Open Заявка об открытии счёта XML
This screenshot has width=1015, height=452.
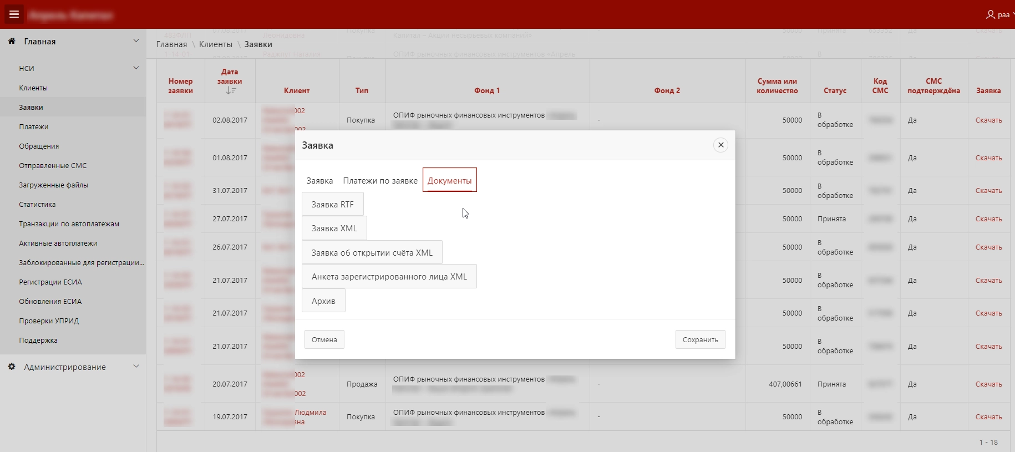click(372, 252)
